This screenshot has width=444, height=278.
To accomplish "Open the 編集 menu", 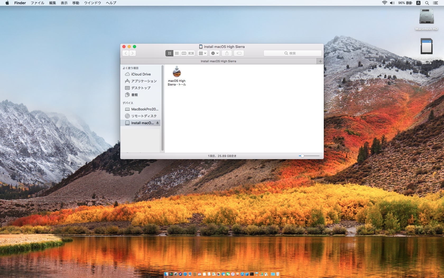I will (x=53, y=3).
